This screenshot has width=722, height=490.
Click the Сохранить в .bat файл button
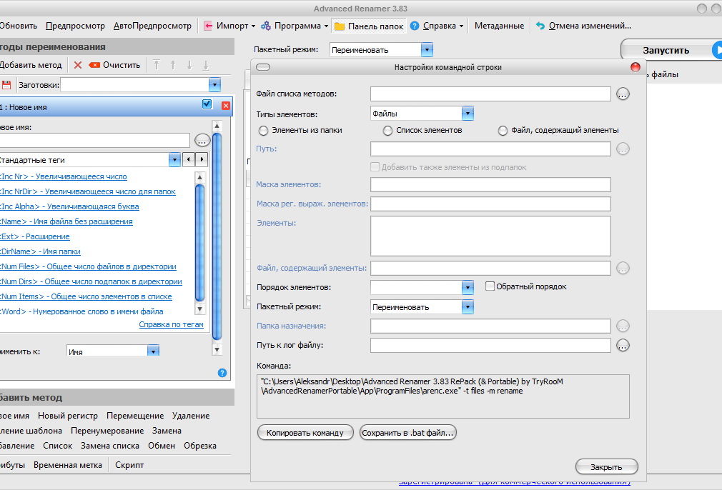point(408,432)
